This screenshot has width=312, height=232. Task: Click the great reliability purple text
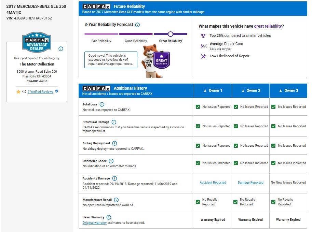click(x=268, y=26)
